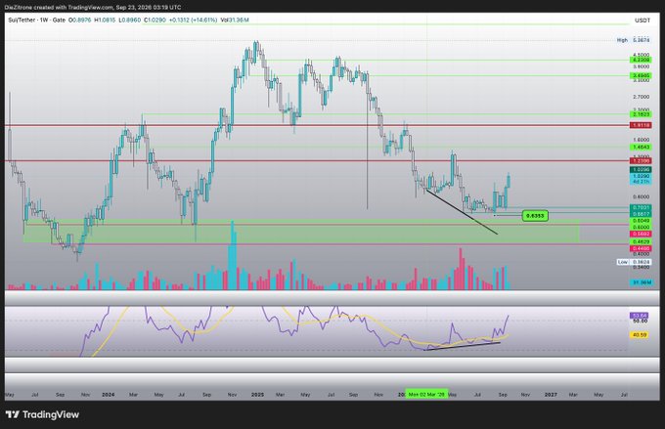Screen dimensions: 665x429
Task: Select the teal 0.6617 price level label
Action: [641, 214]
